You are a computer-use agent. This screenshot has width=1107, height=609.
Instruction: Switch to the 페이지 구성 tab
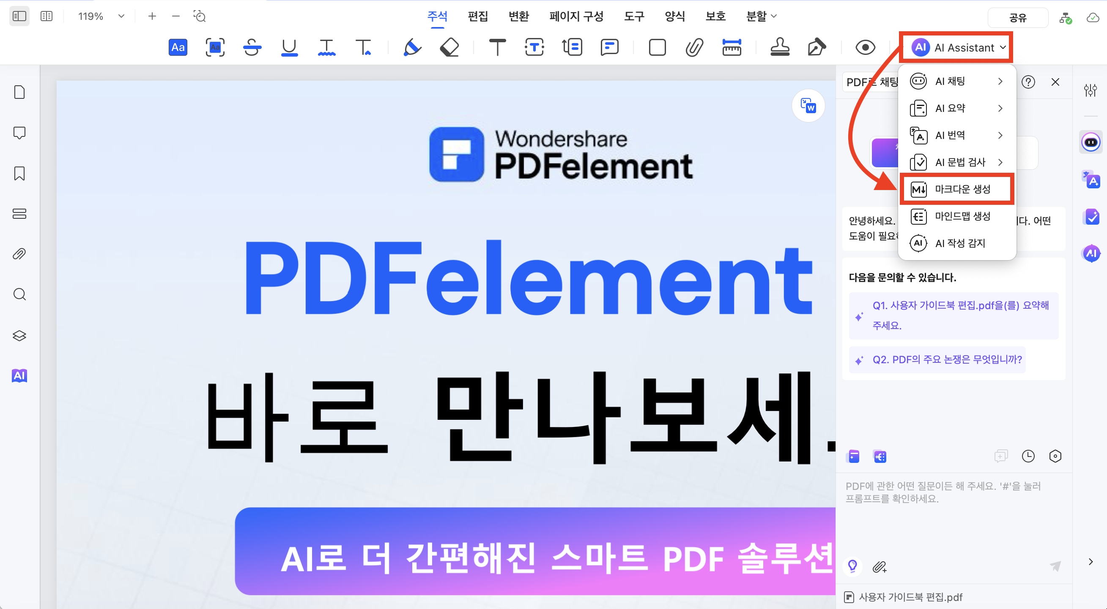click(x=576, y=16)
